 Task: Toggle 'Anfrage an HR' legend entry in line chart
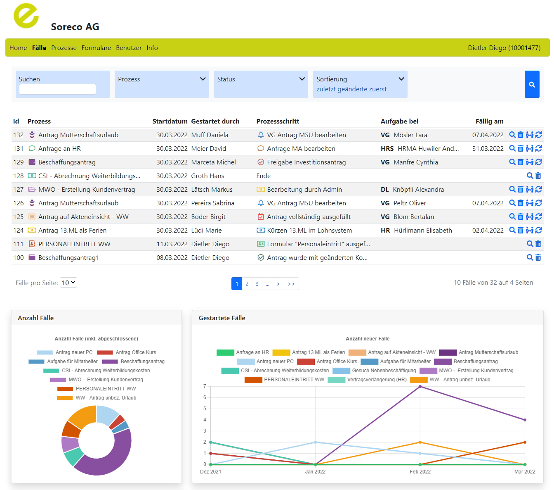243,352
